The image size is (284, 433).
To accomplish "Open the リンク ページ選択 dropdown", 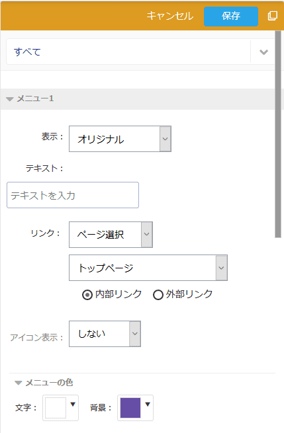I will [x=111, y=235].
